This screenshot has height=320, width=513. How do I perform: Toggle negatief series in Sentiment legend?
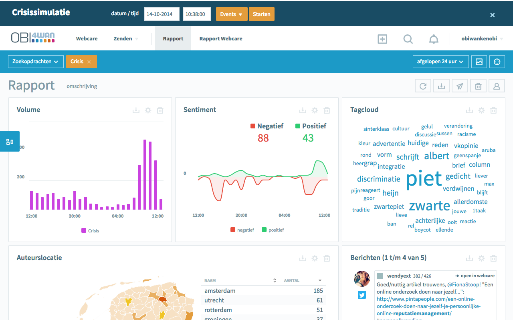click(242, 230)
